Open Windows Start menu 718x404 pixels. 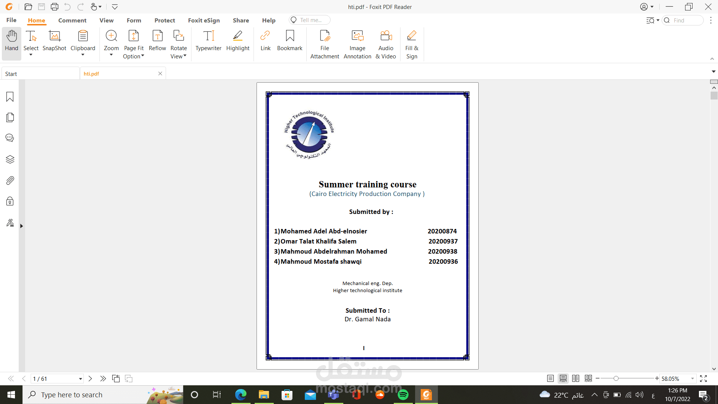[x=11, y=395]
